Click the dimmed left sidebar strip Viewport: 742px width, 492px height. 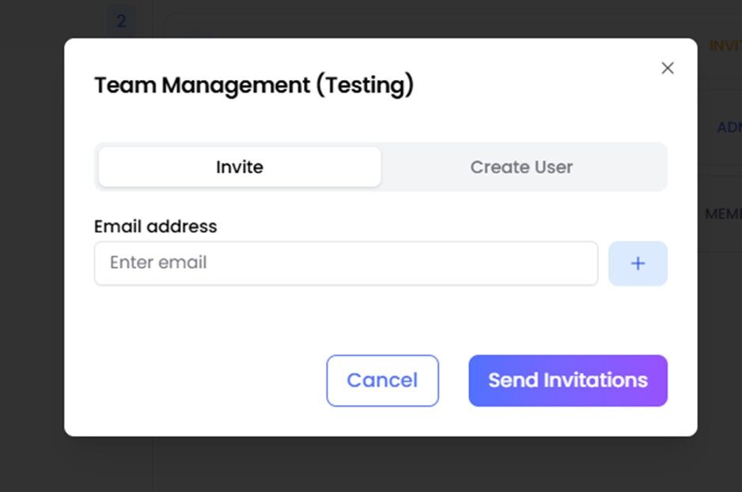click(32, 237)
